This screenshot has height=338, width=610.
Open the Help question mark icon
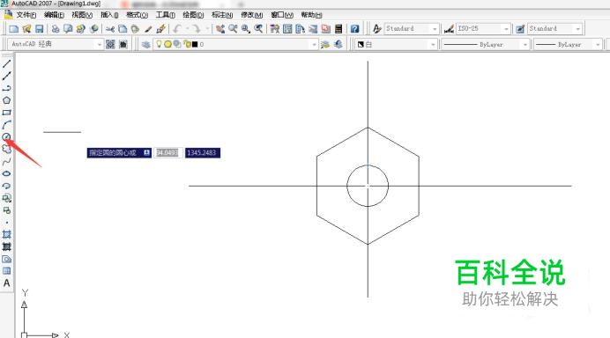point(354,29)
